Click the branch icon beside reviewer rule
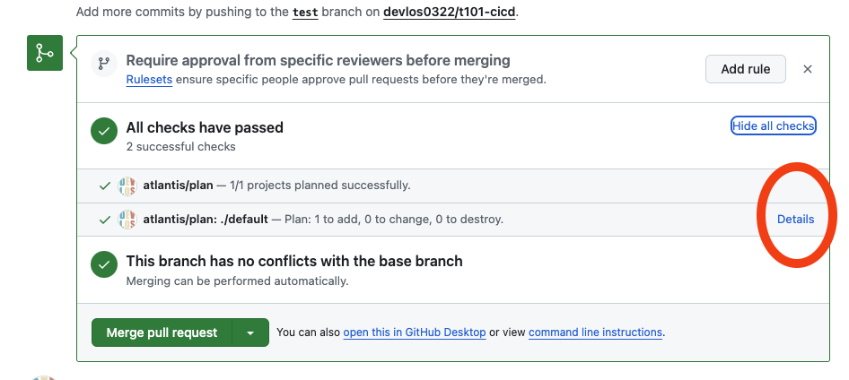849x380 pixels. 104,64
